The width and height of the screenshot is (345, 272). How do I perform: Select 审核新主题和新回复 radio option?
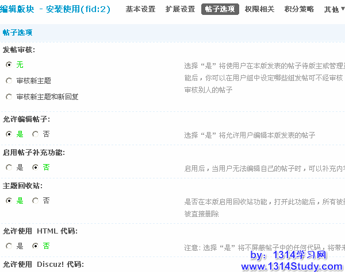point(9,97)
